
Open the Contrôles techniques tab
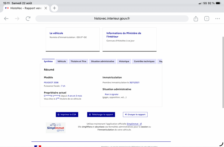(x=144, y=61)
